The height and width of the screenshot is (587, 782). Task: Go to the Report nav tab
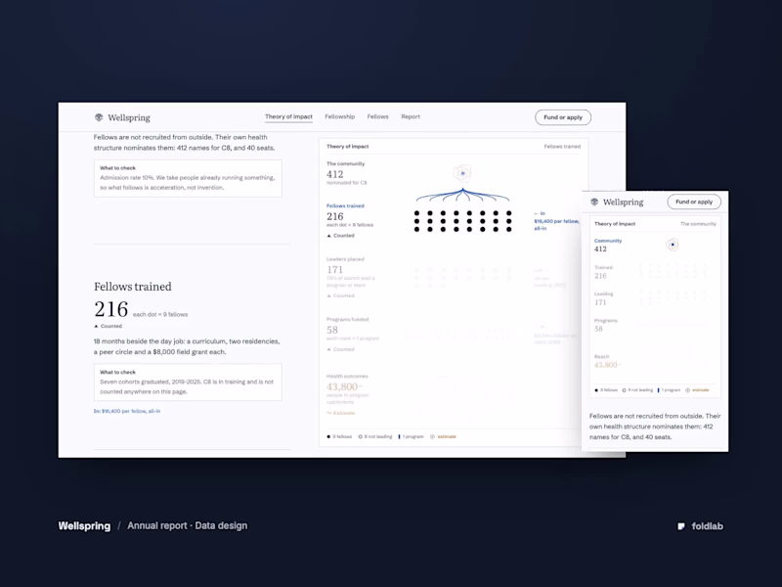pyautogui.click(x=411, y=116)
